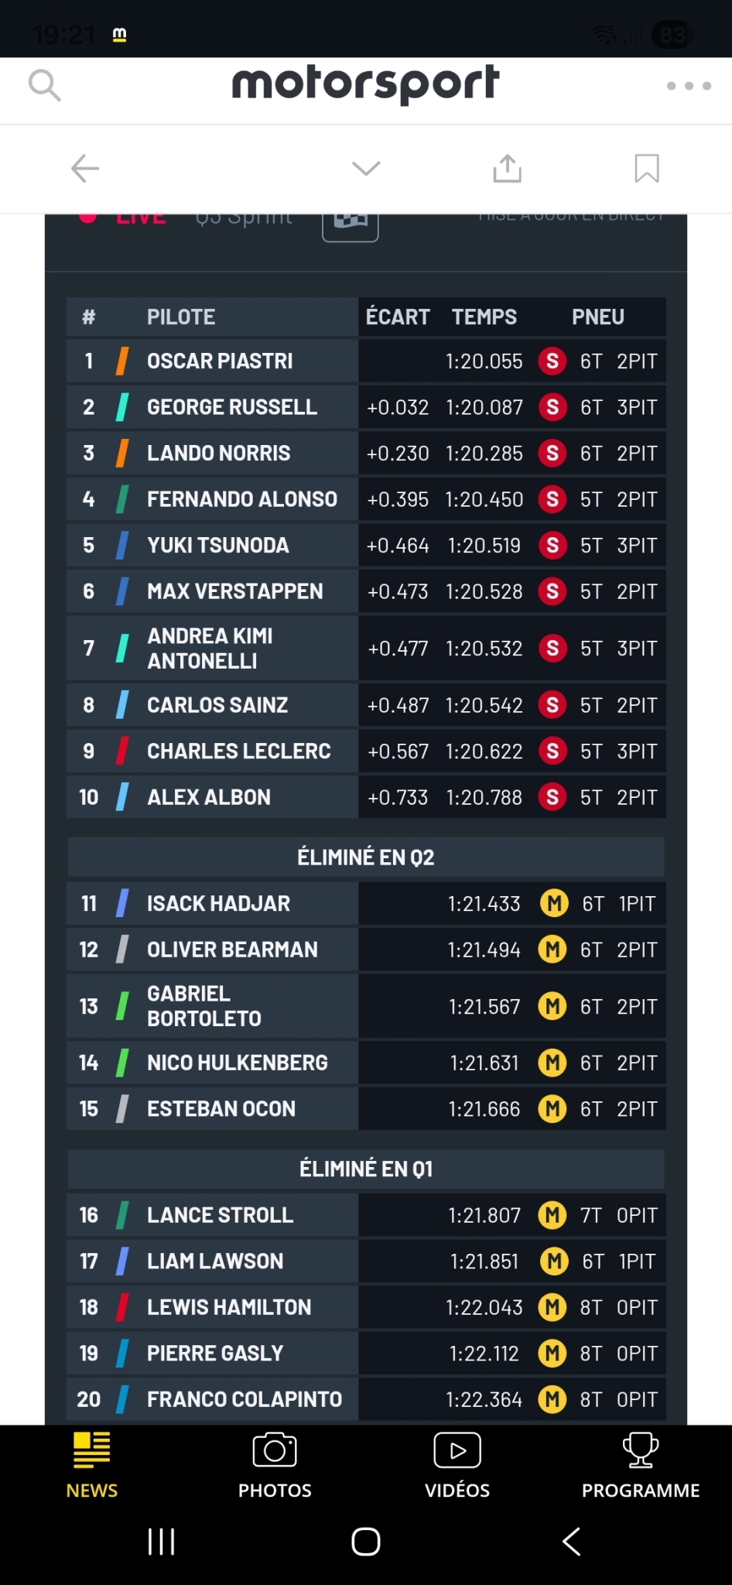
Task: Tap MAX VERSTAPPEN's lap time 1:20.528
Action: tap(484, 591)
